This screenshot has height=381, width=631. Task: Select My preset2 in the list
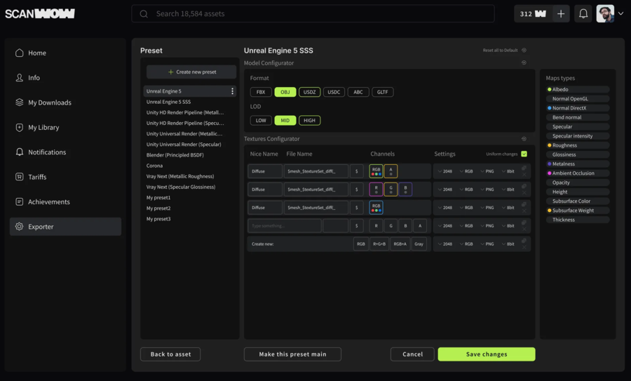point(158,208)
